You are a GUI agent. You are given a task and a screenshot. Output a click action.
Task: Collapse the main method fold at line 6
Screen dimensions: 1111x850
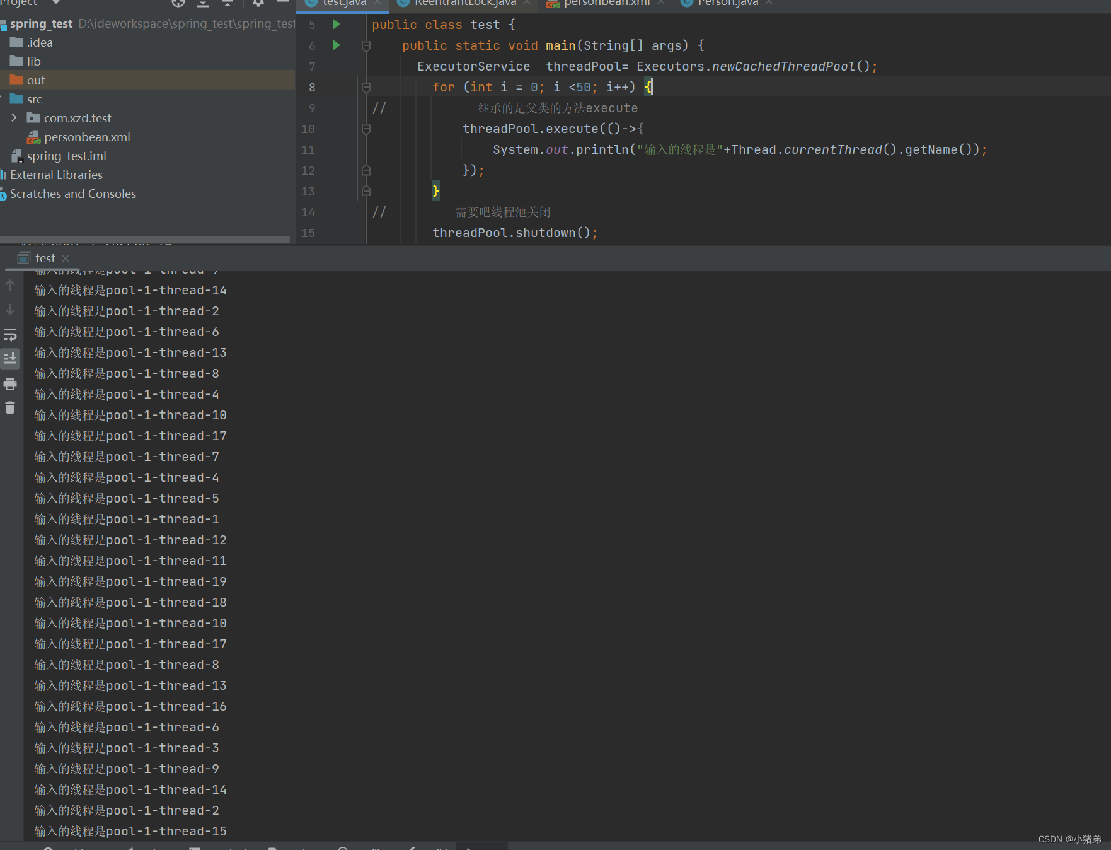(366, 45)
